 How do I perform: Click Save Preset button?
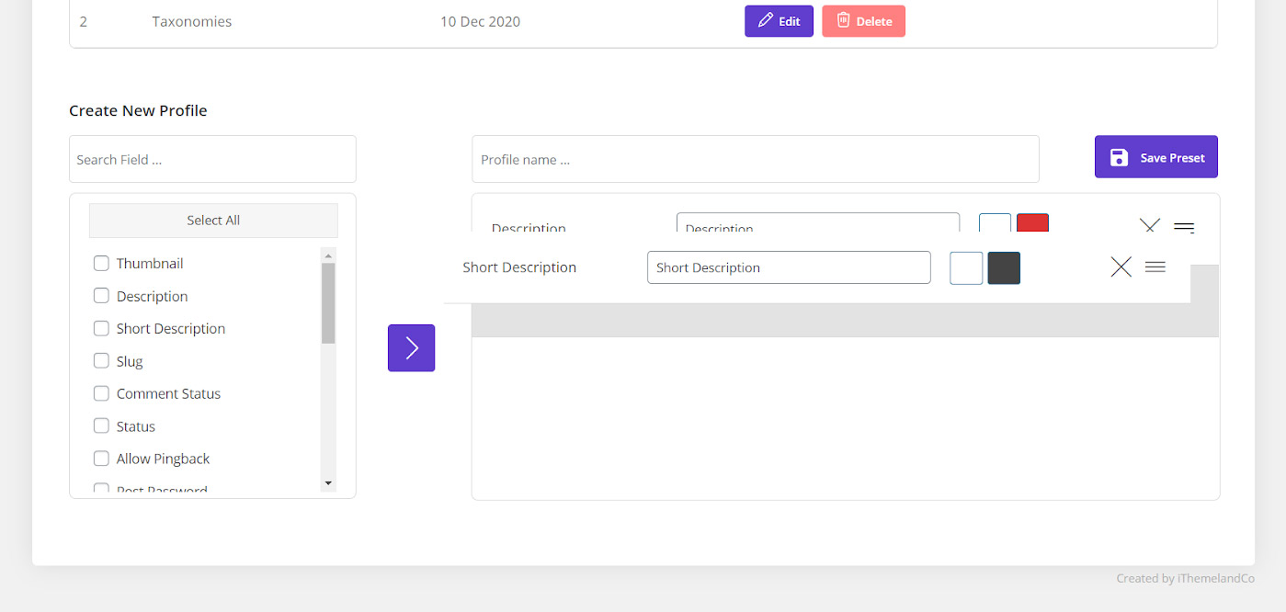[1155, 157]
